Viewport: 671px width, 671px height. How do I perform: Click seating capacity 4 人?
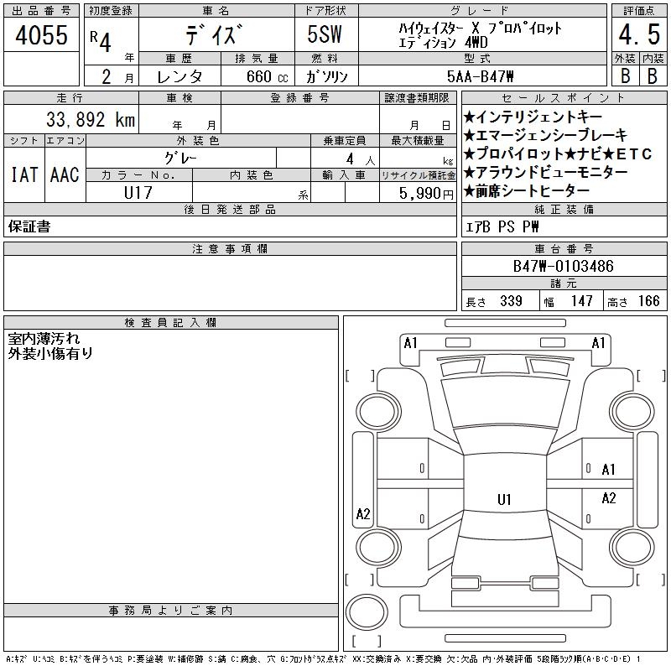click(361, 159)
